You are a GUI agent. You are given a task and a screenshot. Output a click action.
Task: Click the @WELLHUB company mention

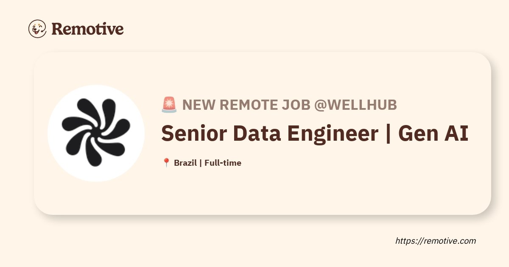point(355,105)
